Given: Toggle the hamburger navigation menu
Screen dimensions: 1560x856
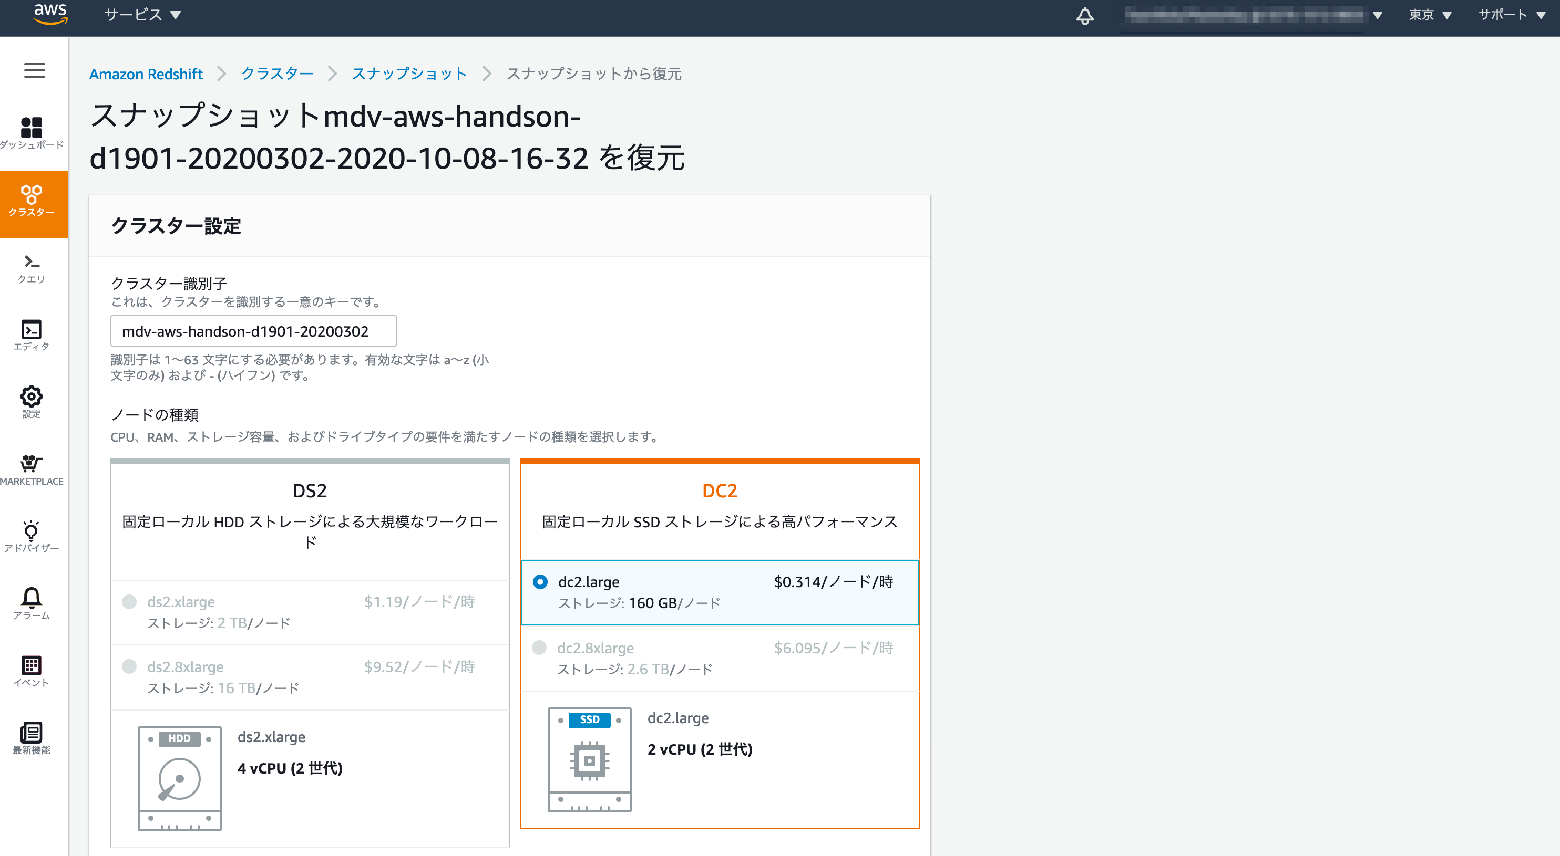Looking at the screenshot, I should point(35,71).
